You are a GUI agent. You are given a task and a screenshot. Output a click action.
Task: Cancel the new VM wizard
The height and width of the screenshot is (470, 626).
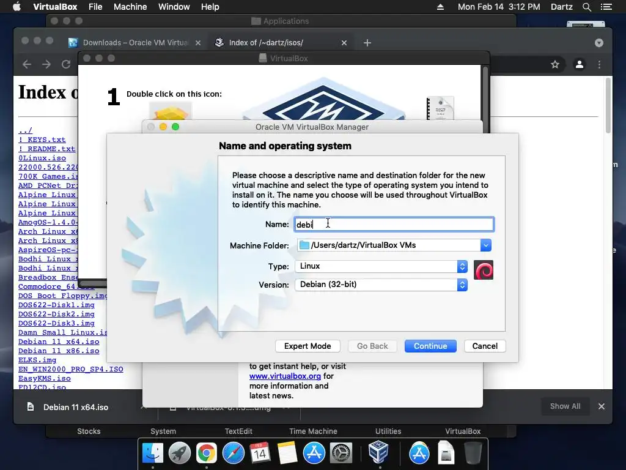(485, 346)
